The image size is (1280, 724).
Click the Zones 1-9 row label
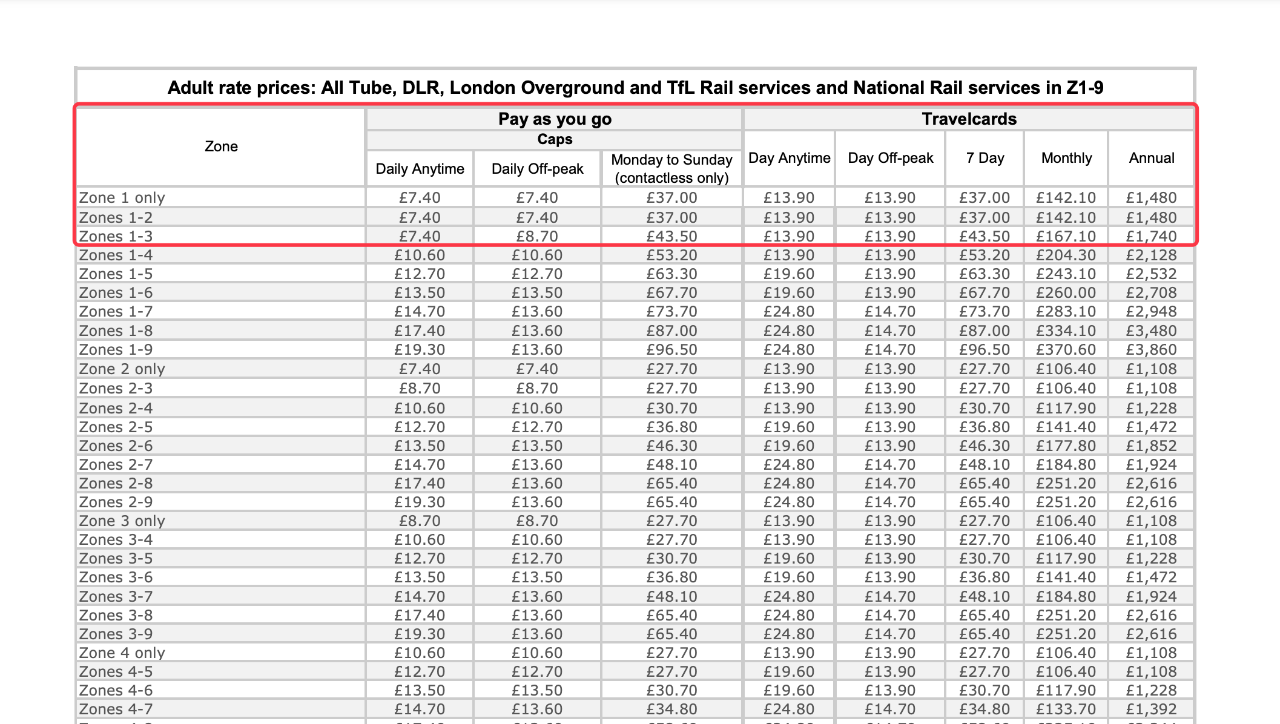[x=116, y=350]
